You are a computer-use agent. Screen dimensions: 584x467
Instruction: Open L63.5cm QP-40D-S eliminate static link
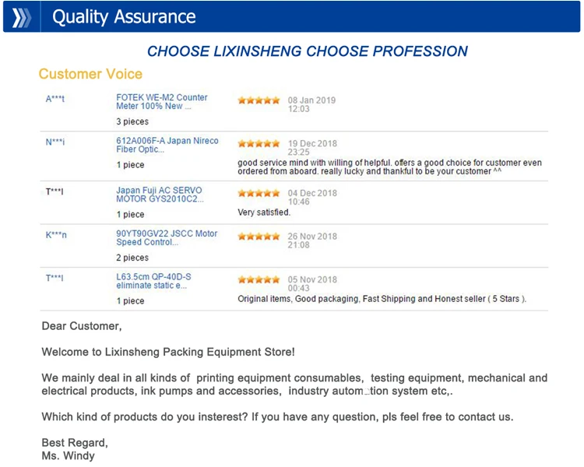[x=153, y=281]
